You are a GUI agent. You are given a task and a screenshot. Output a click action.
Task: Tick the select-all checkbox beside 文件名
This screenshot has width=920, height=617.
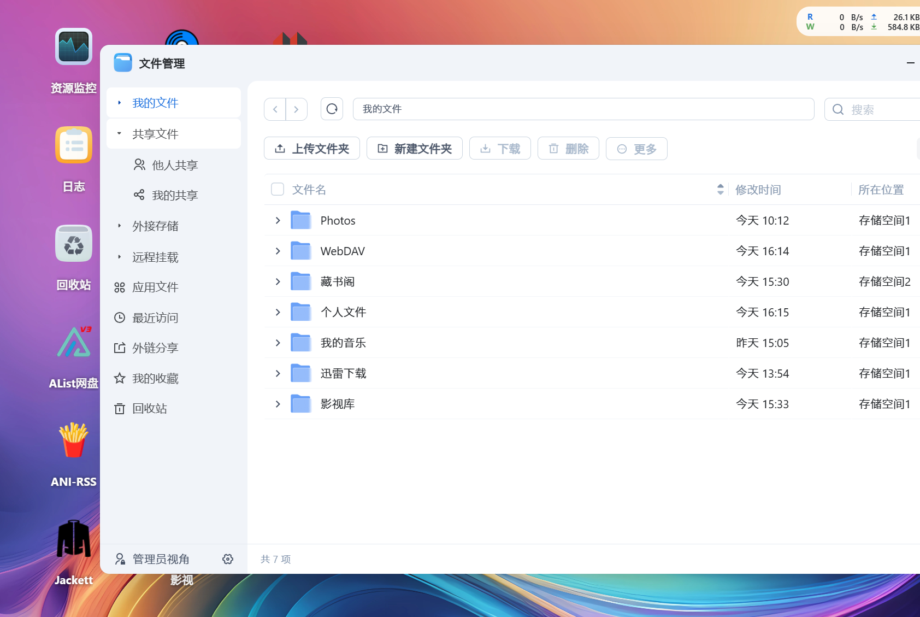tap(278, 189)
